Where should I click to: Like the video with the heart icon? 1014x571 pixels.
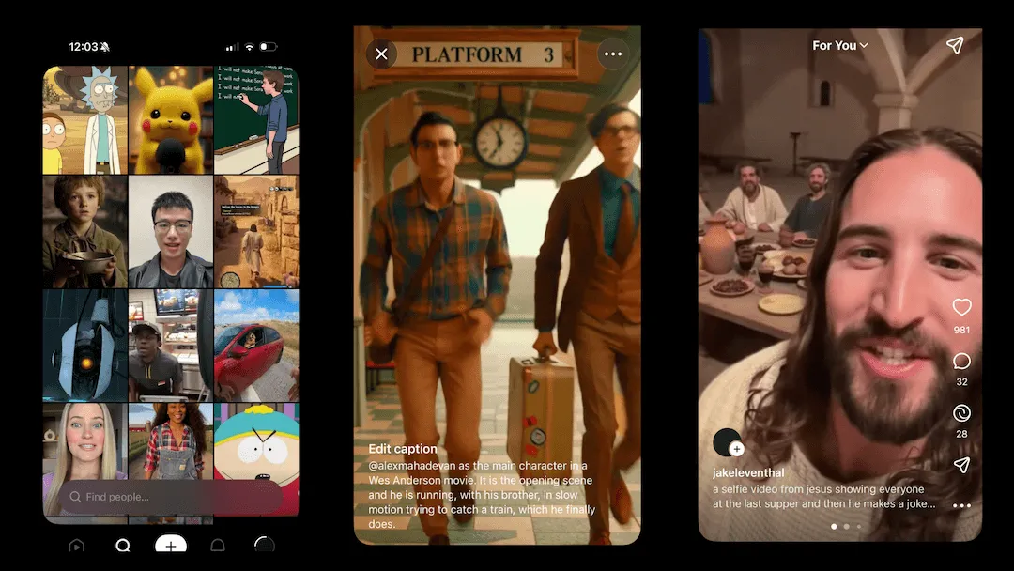[x=961, y=307]
